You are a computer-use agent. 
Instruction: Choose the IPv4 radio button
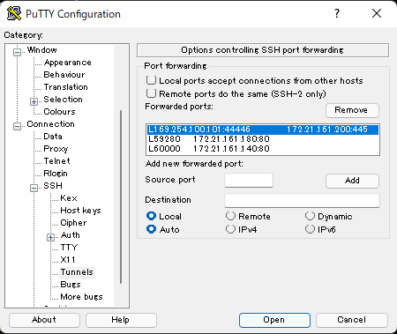(230, 229)
